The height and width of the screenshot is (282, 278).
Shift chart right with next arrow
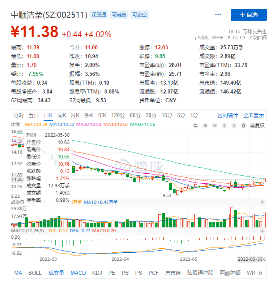point(234,126)
